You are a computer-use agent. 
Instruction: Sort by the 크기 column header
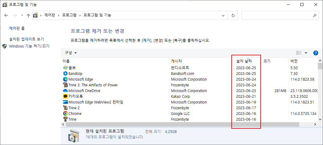(x=274, y=61)
